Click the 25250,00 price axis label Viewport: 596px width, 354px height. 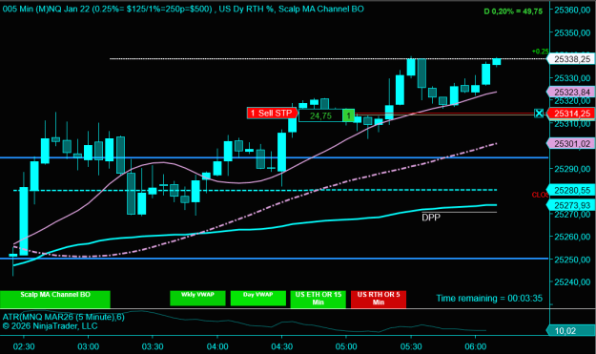tap(572, 260)
